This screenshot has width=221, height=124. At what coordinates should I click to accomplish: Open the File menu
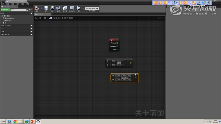pos(3,4)
